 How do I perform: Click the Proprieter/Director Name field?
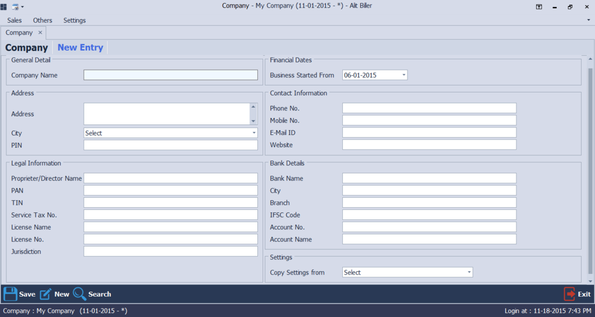[171, 178]
